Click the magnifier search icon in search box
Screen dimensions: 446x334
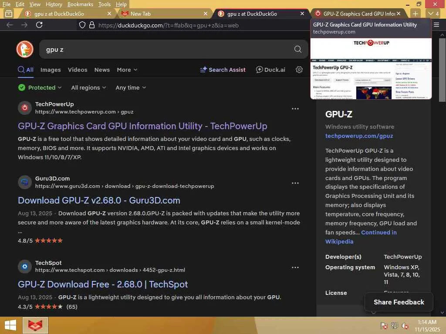pos(297,49)
